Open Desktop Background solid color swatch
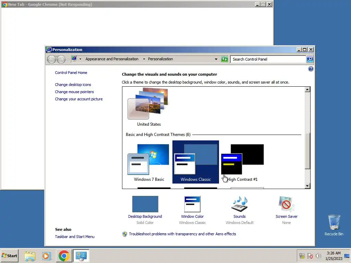351x263 pixels. [145, 204]
